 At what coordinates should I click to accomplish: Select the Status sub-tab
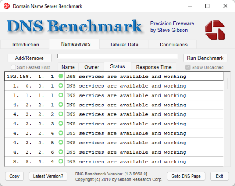pos(117,66)
